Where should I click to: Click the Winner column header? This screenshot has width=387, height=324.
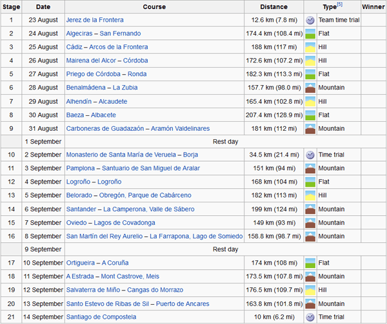[373, 7]
